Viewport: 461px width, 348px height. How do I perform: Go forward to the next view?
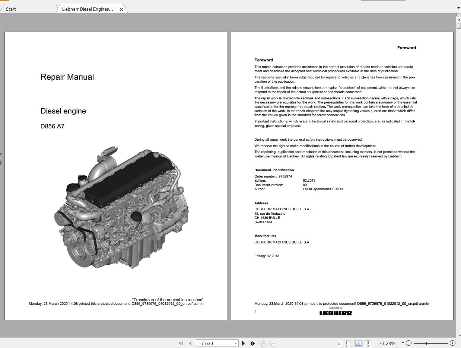271,343
